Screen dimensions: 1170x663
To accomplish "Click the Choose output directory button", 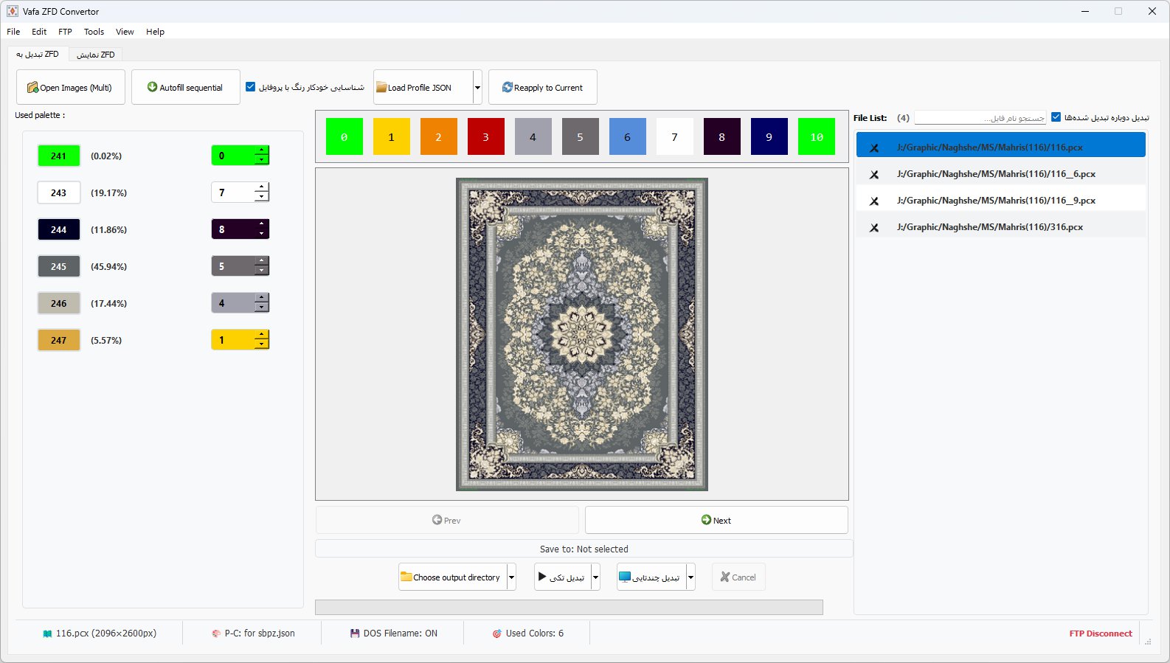I will [453, 577].
